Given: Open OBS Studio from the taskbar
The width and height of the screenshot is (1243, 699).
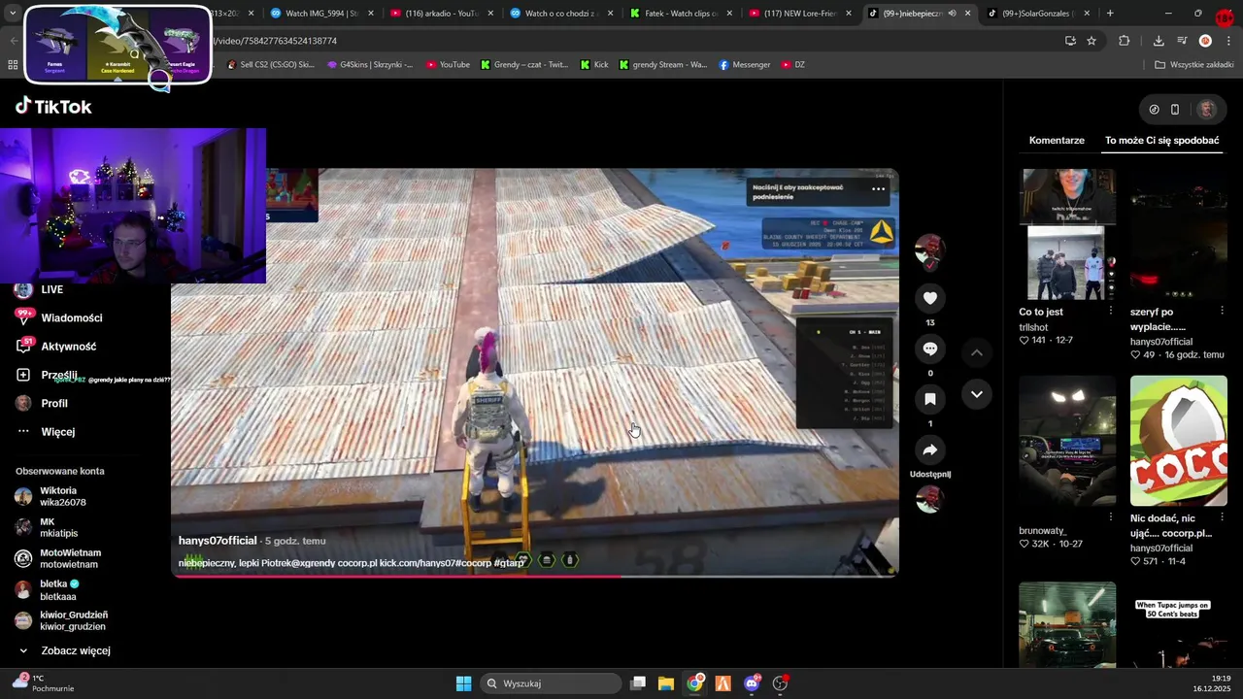Looking at the screenshot, I should point(780,683).
